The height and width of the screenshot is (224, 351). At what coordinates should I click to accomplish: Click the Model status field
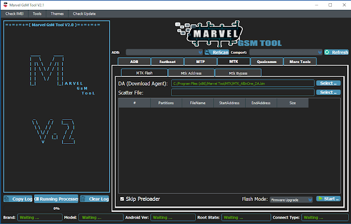pos(101,217)
